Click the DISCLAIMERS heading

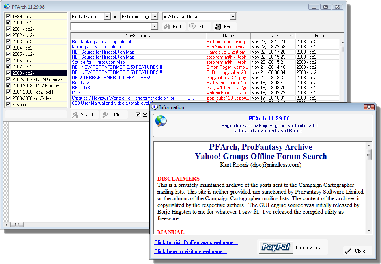pos(178,179)
